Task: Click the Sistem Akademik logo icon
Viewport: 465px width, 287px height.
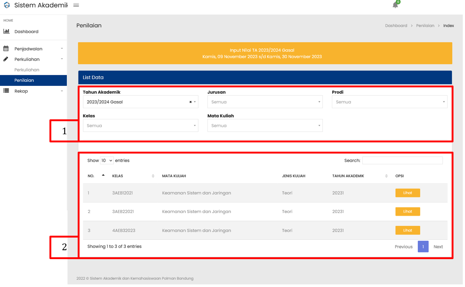Action: coord(7,5)
